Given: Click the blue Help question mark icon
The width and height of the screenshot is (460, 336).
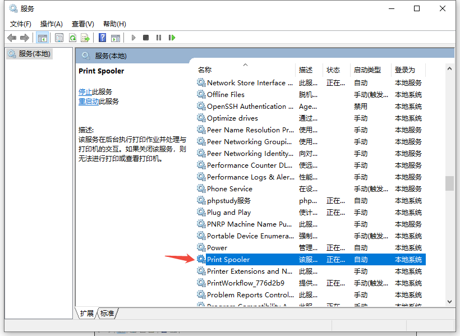Looking at the screenshot, I should click(x=102, y=38).
